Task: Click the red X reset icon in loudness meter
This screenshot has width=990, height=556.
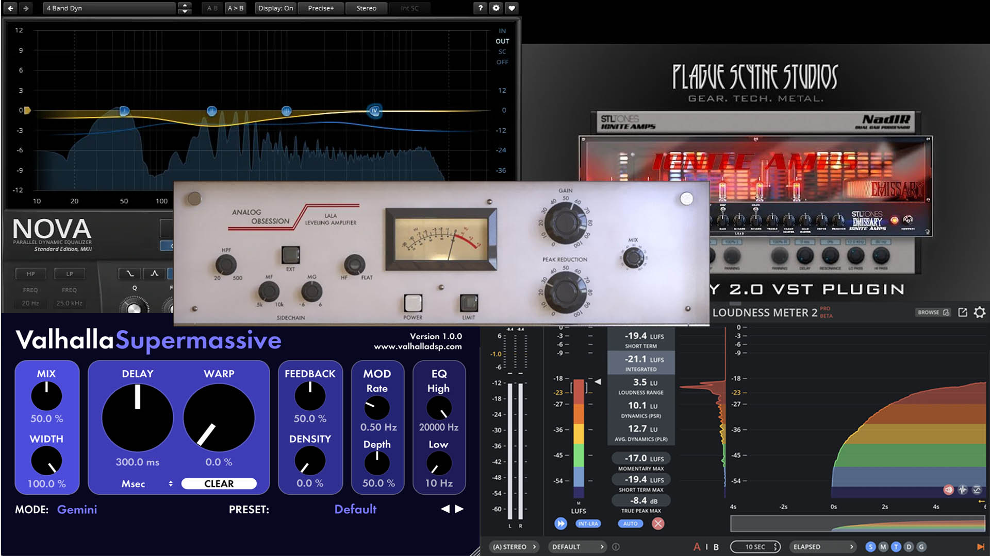Action: (657, 524)
